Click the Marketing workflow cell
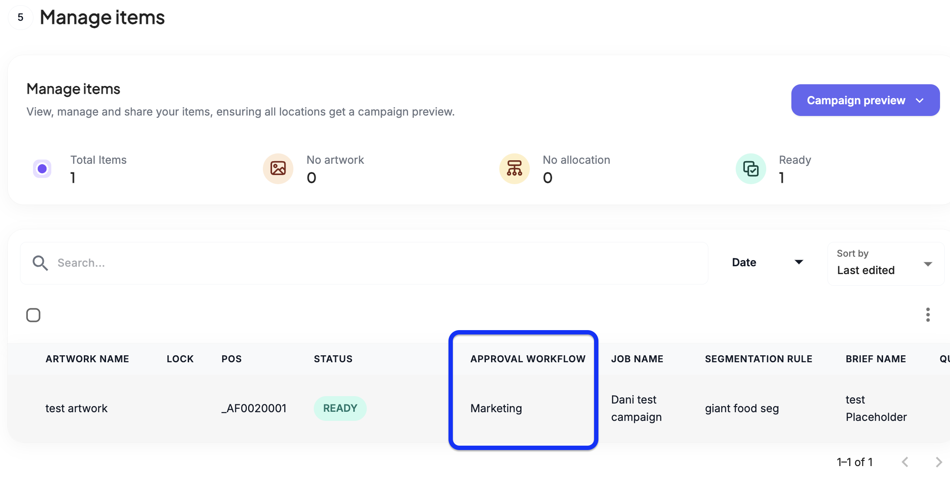The height and width of the screenshot is (483, 950). coord(496,408)
